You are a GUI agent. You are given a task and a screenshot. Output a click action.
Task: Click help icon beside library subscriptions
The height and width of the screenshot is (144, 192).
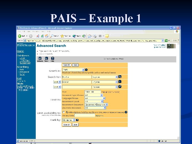point(126,112)
